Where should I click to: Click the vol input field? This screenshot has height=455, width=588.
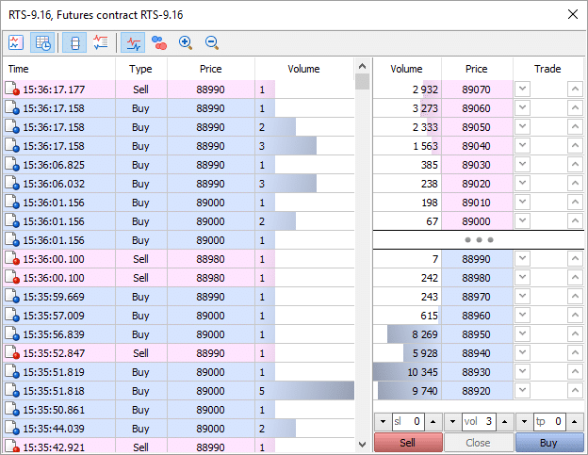pyautogui.click(x=482, y=421)
